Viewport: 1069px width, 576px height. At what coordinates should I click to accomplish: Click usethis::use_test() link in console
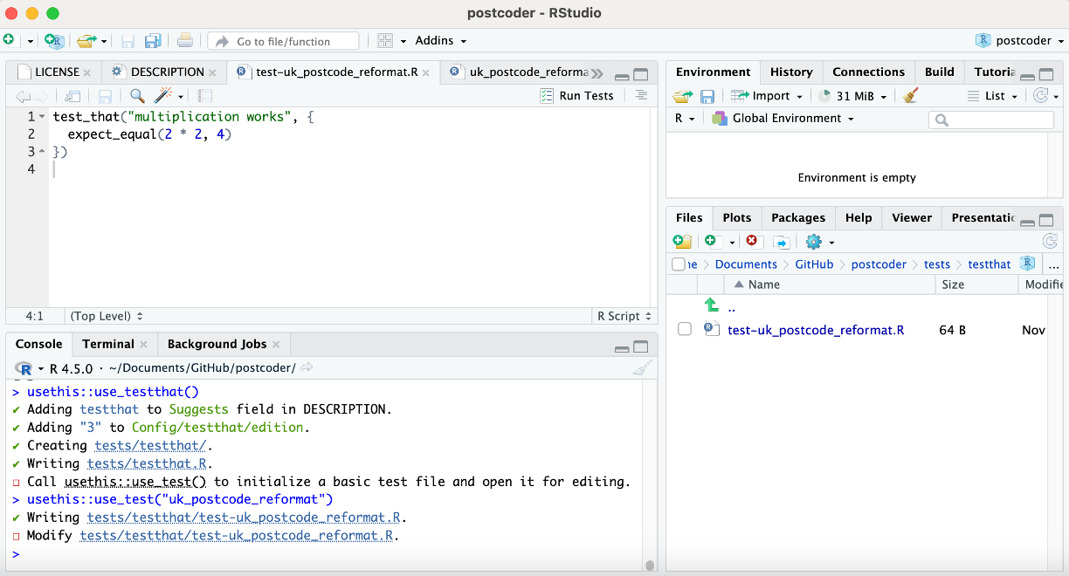pyautogui.click(x=135, y=482)
